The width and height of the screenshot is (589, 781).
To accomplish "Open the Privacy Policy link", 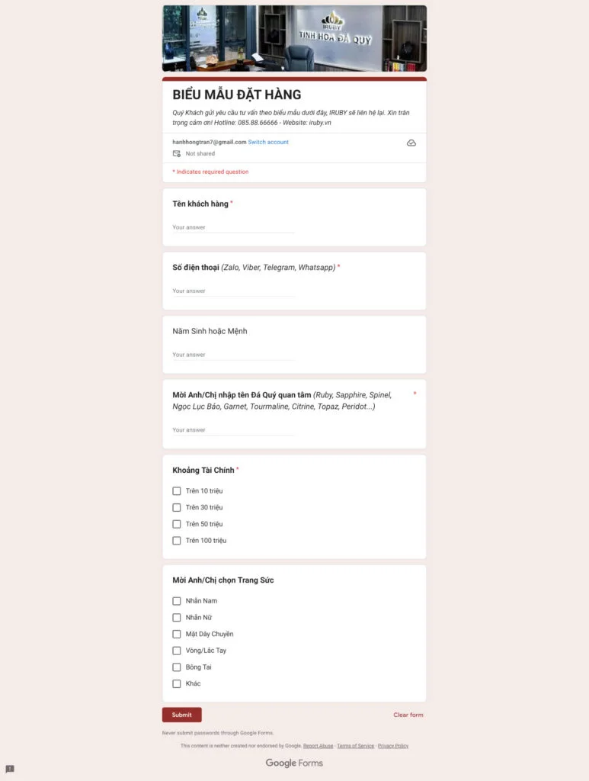I will click(x=393, y=746).
